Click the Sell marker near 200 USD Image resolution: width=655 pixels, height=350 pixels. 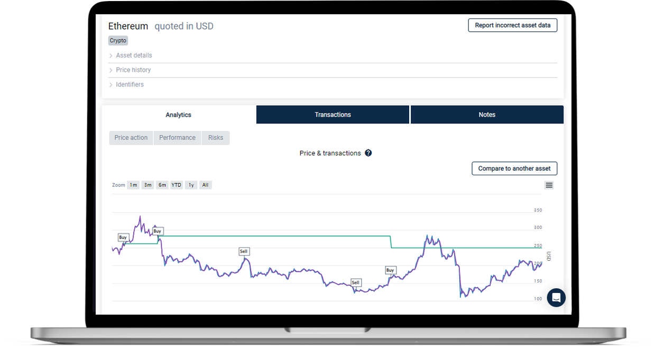(x=244, y=252)
